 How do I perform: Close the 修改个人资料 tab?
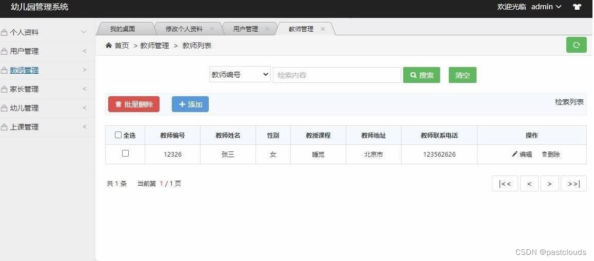click(x=212, y=29)
